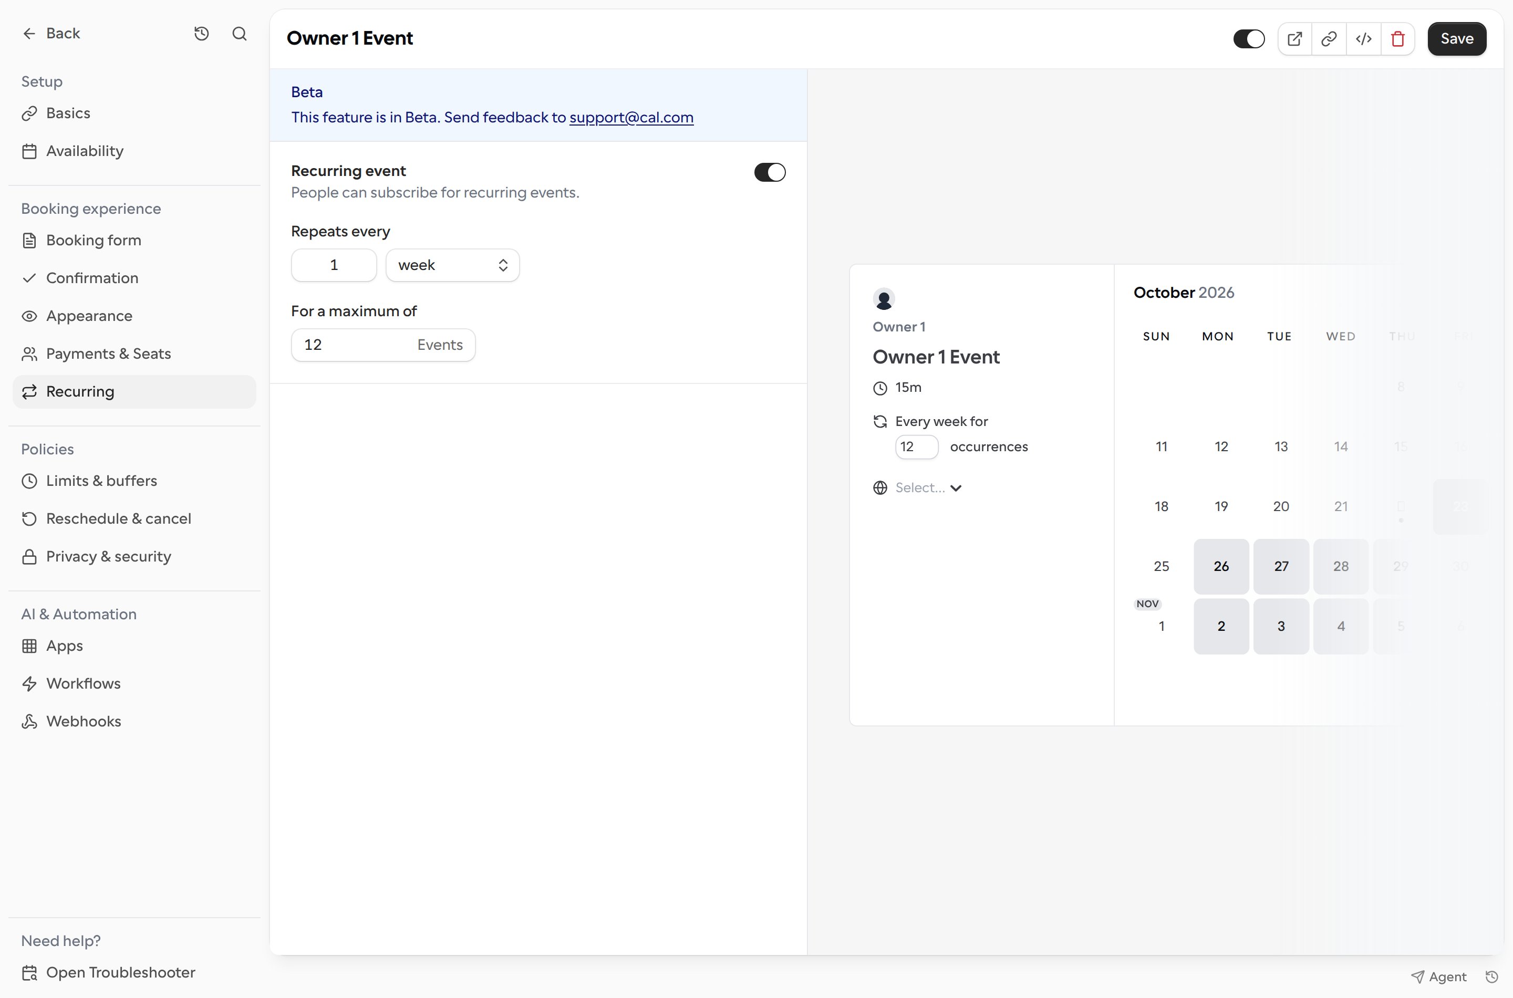Open Workflows settings
This screenshot has height=998, width=1513.
coord(134,683)
